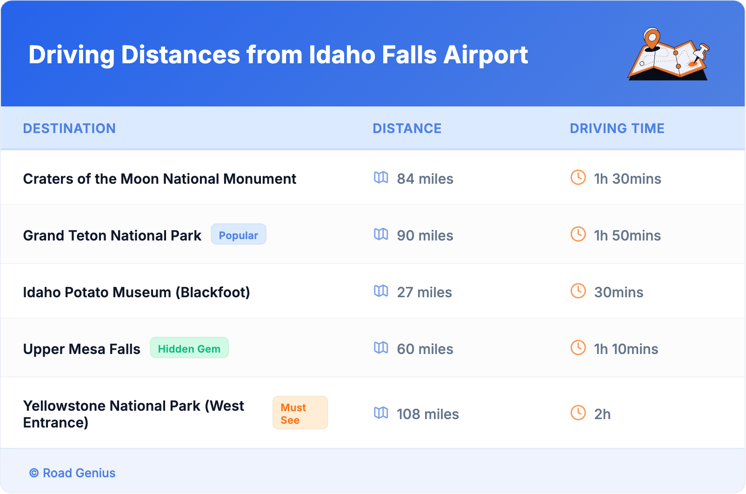Click the clock icon beside 1h 50mins
Image resolution: width=746 pixels, height=494 pixels.
click(578, 234)
